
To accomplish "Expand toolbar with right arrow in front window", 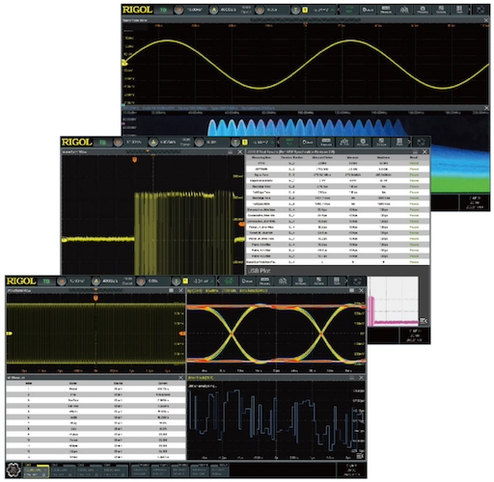I will [346, 281].
